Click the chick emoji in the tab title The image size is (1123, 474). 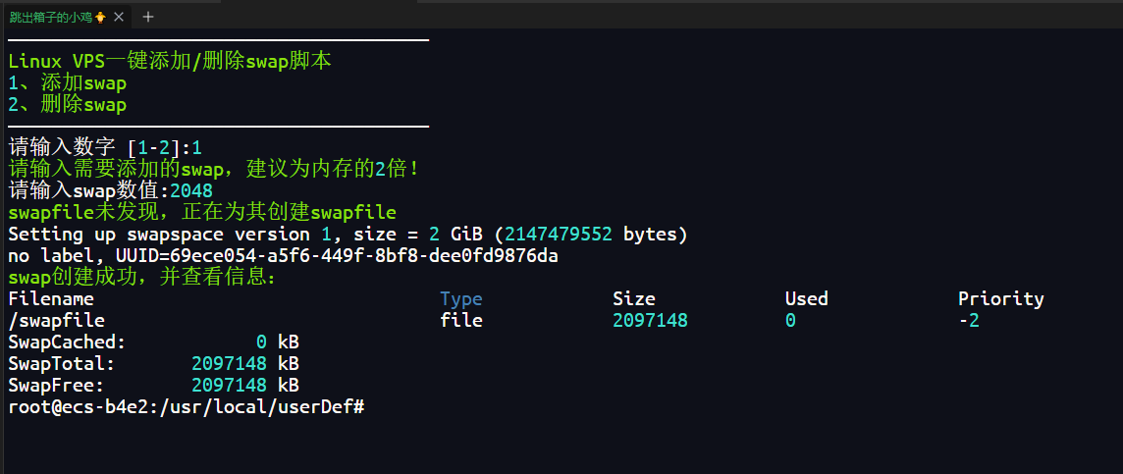click(x=100, y=17)
